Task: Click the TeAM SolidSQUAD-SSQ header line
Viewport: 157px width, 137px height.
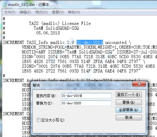Action: [56, 28]
